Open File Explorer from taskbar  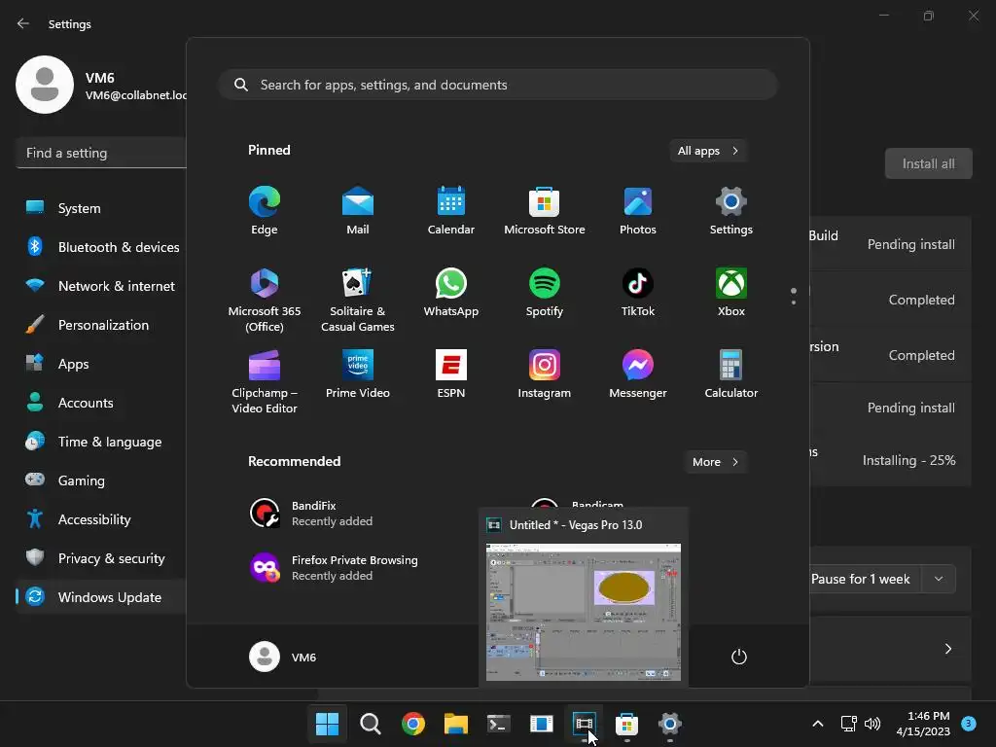(455, 724)
